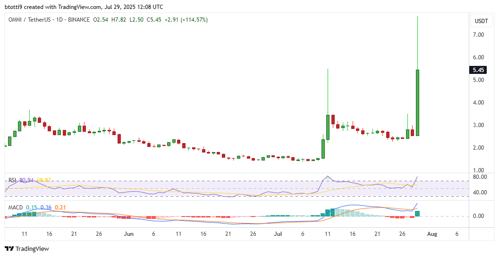Click the RSI indicator label
Image resolution: width=499 pixels, height=257 pixels.
[x=13, y=180]
